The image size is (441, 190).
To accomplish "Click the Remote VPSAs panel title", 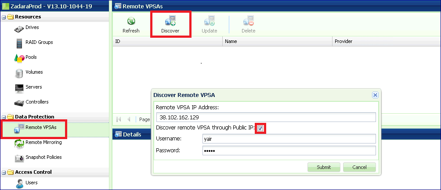I will coord(143,6).
